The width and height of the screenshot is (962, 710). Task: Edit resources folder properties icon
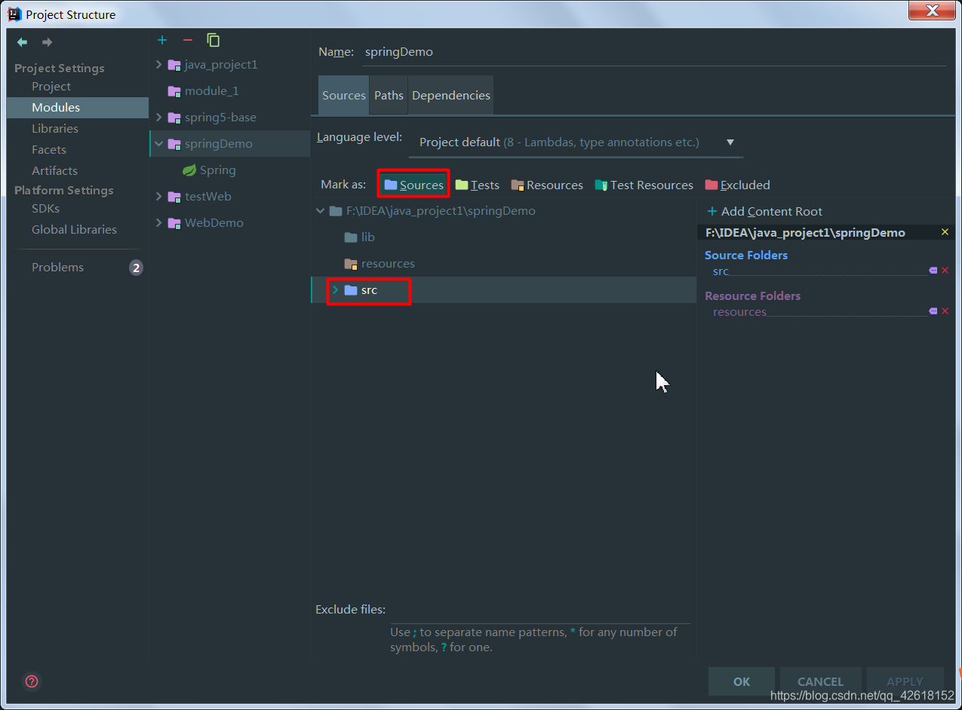(x=933, y=311)
